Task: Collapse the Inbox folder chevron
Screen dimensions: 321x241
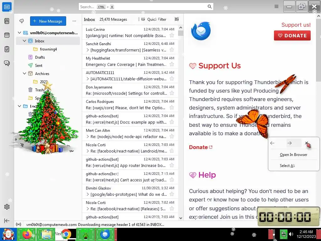Action: tap(24, 41)
